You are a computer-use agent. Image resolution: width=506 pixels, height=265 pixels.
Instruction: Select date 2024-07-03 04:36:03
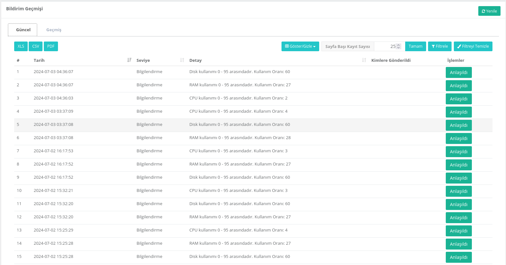pos(53,98)
